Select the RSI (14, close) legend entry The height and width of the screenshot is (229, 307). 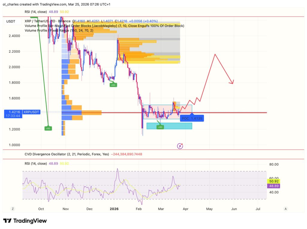coord(37,12)
